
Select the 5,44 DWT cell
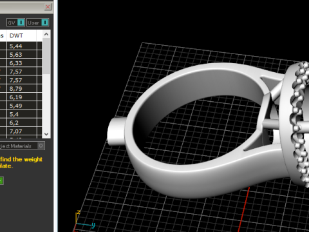(x=22, y=46)
